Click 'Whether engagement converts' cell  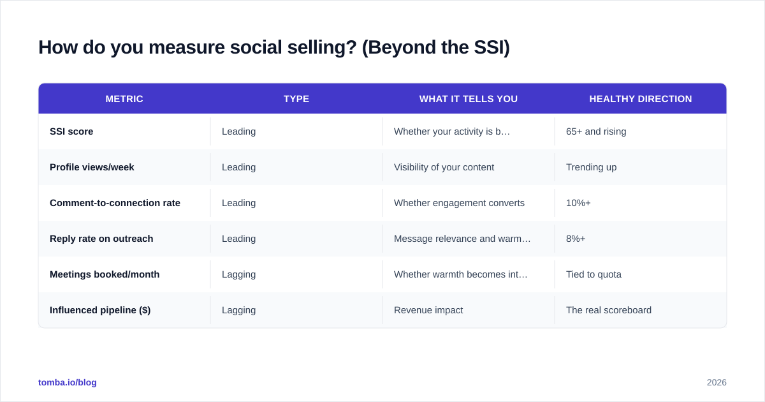coord(469,203)
